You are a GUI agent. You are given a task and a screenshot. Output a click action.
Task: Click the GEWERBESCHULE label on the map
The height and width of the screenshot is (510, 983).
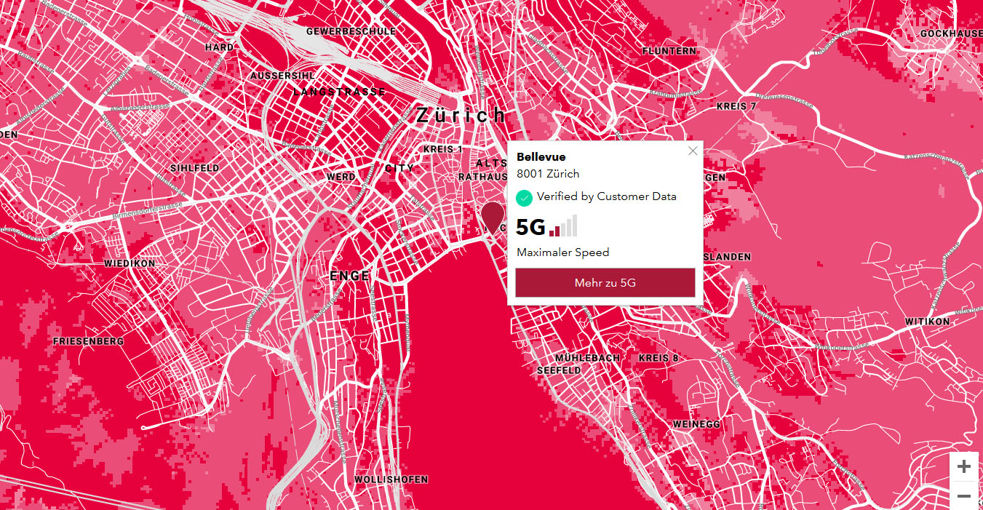tap(351, 32)
